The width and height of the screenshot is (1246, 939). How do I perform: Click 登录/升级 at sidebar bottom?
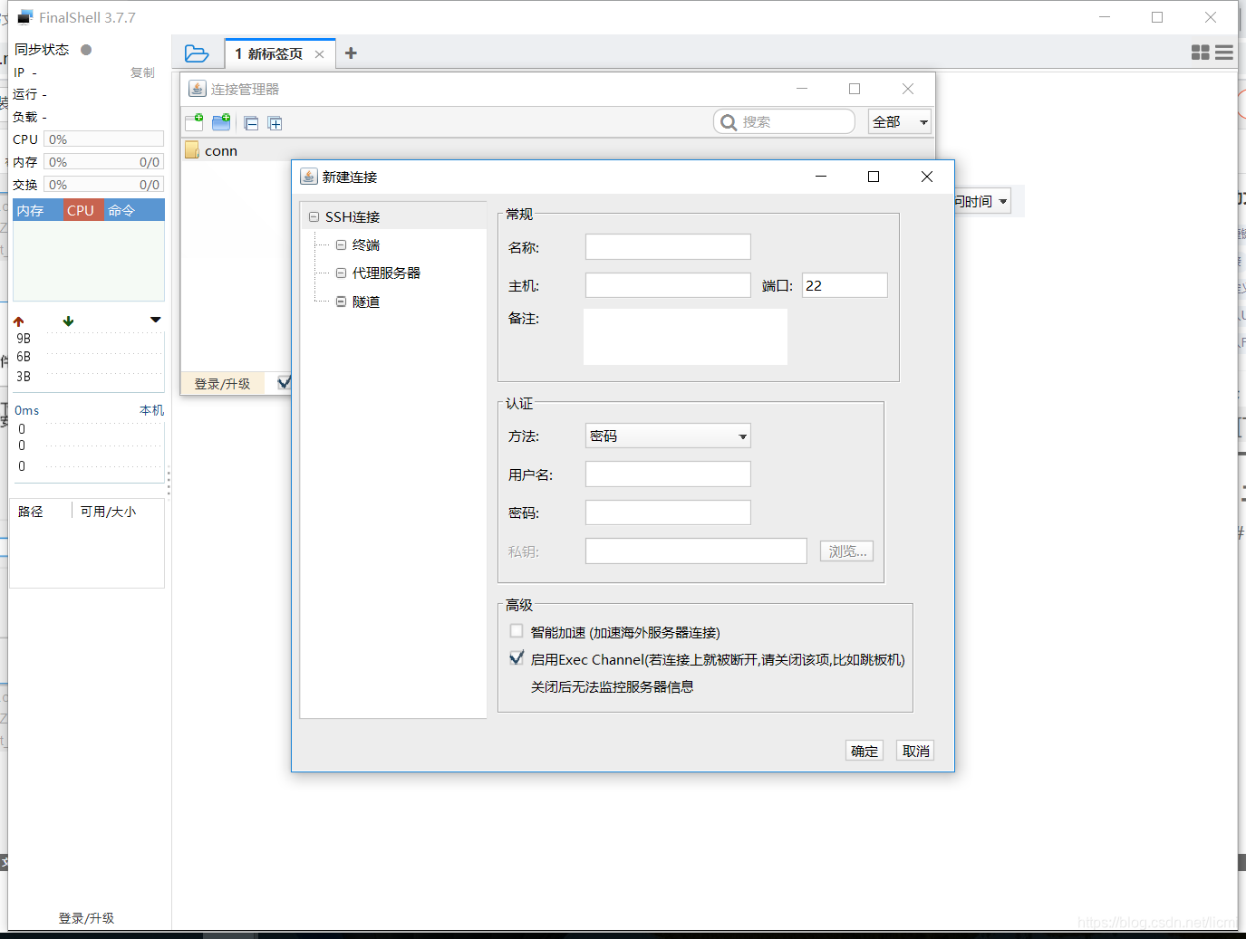pos(86,918)
